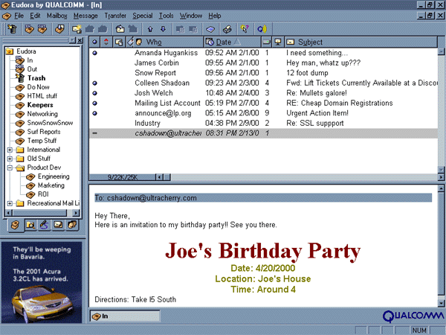446x335 pixels.
Task: Select message 'Urgent Action Item!'
Action: (x=263, y=113)
